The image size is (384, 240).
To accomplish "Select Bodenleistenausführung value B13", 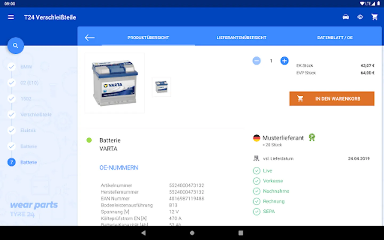I will pyautogui.click(x=173, y=205).
